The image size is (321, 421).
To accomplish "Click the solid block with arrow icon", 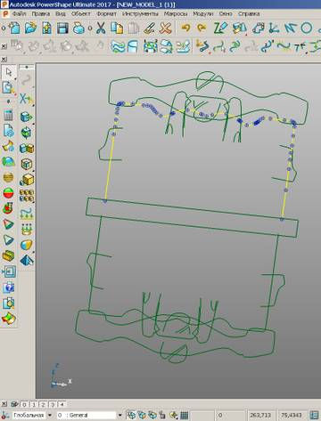I will point(27,117).
